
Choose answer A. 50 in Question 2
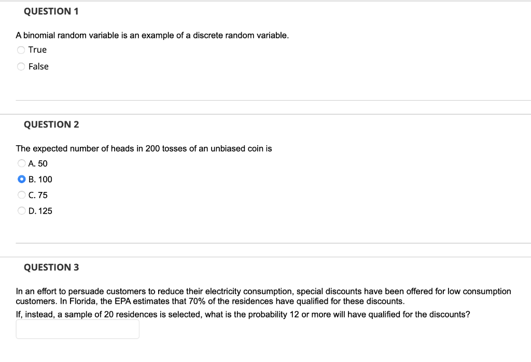point(22,163)
